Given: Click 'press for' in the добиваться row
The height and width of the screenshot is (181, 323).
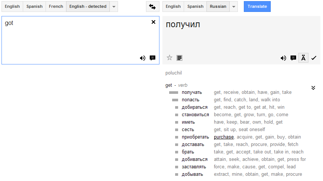Looking at the screenshot, I should tap(296, 159).
